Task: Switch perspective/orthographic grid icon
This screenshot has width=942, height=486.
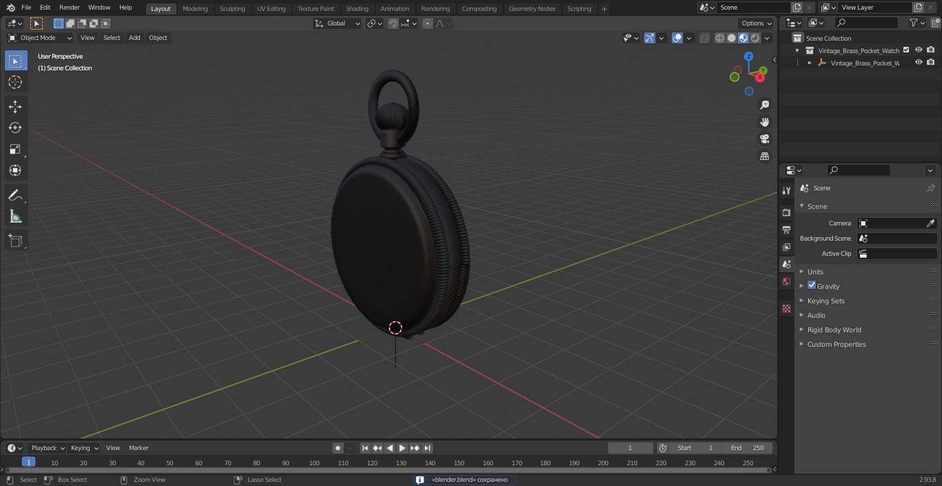Action: tap(764, 156)
